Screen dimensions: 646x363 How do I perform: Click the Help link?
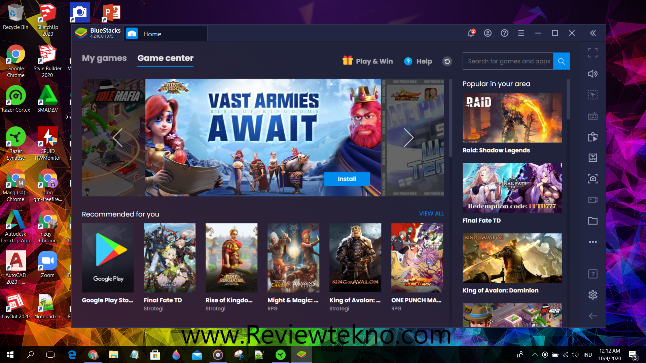click(x=418, y=61)
